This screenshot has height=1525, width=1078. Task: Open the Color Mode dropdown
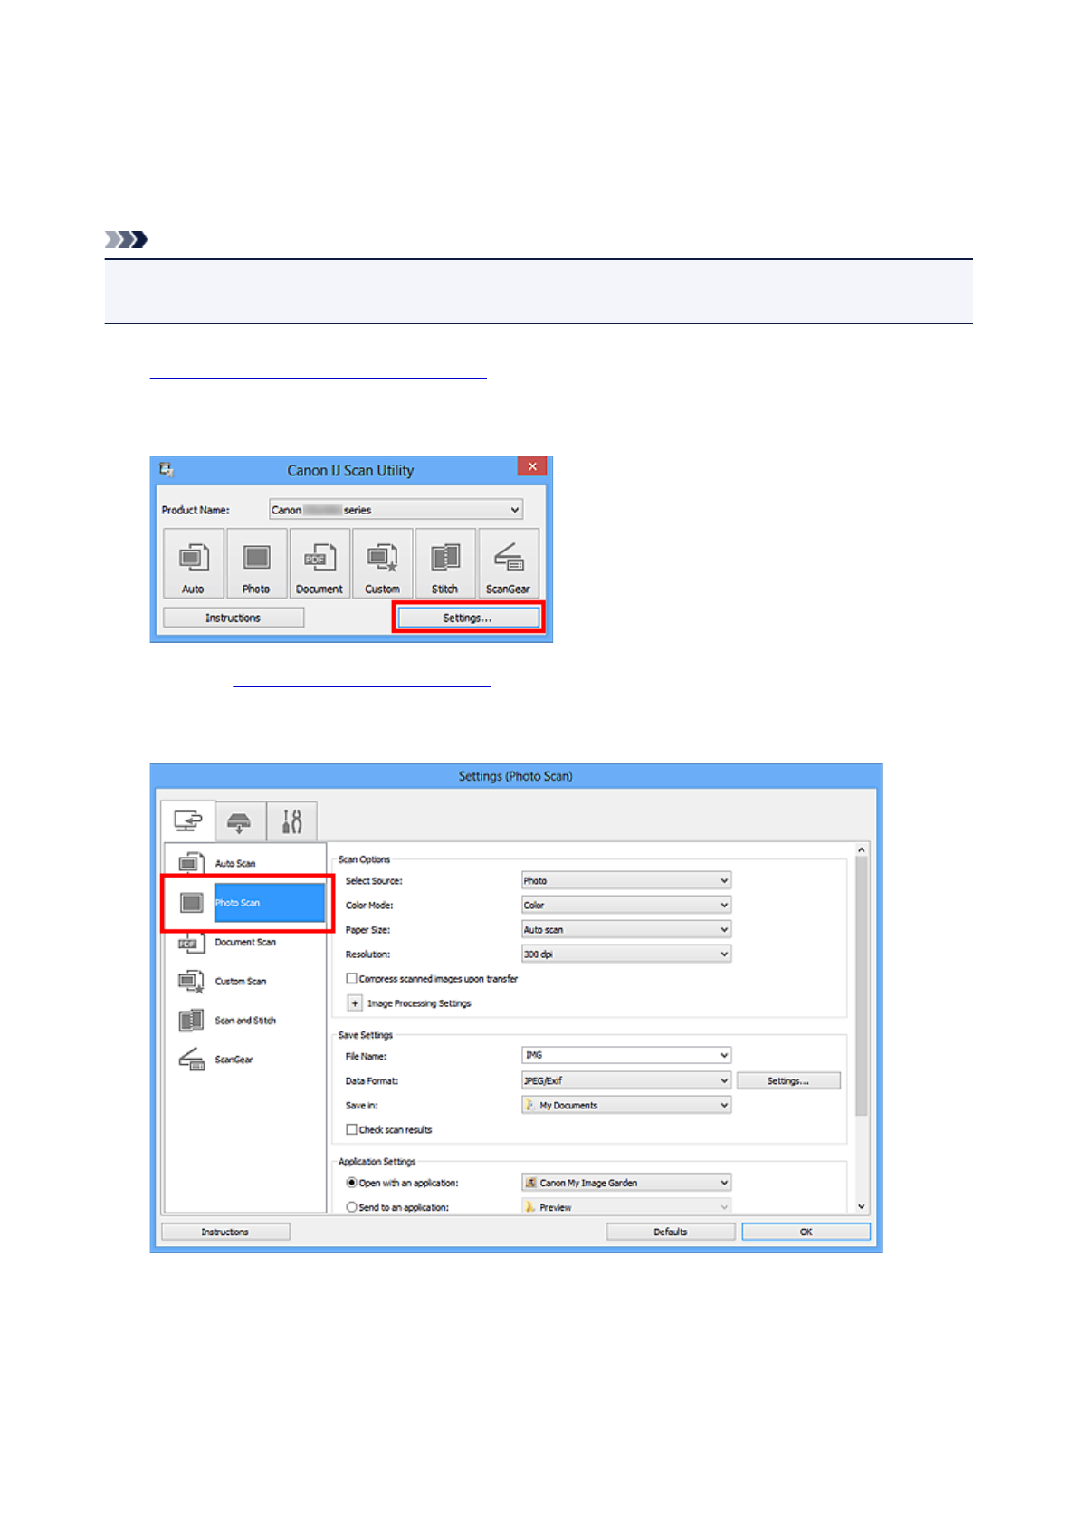[x=625, y=906]
